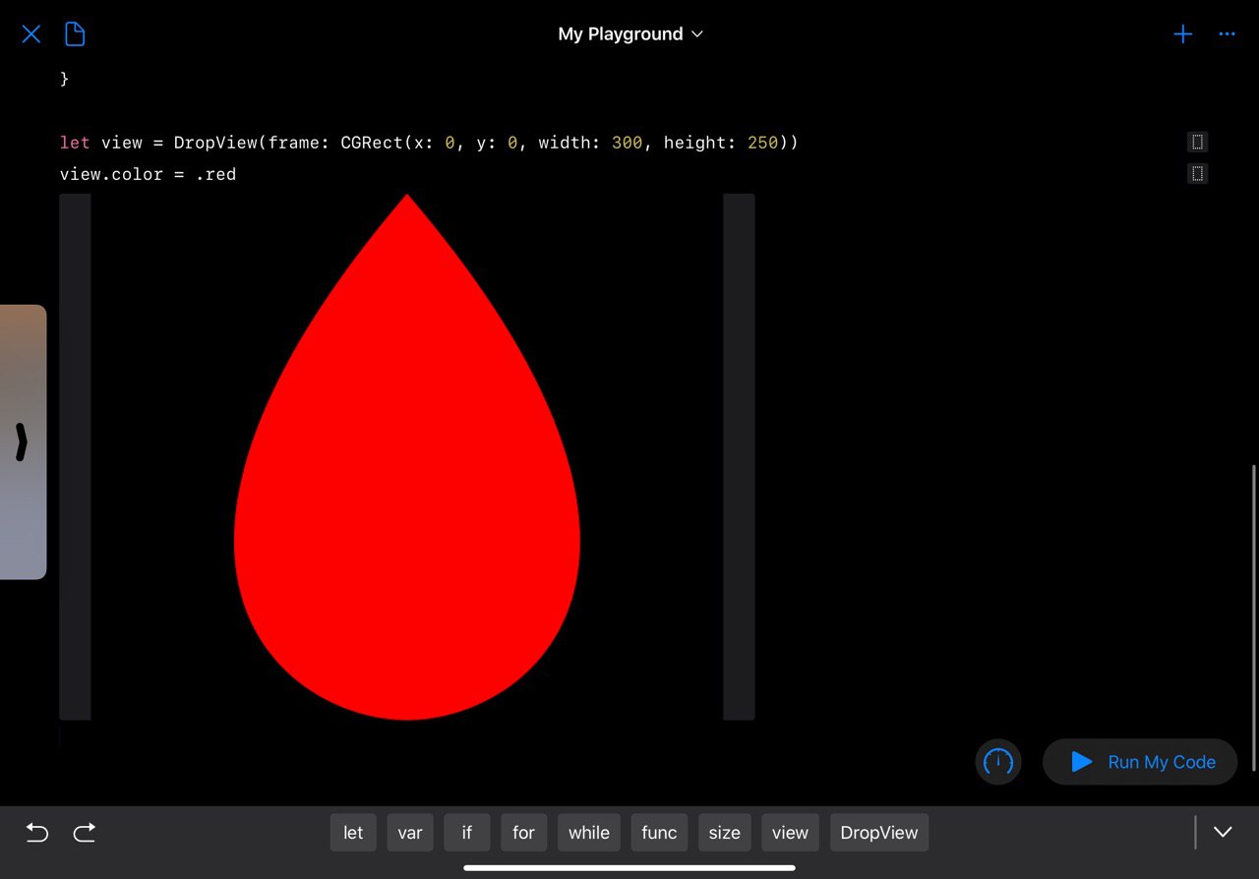Screen dimensions: 1259x879
Task: Open the document pages icon
Action: tap(75, 34)
